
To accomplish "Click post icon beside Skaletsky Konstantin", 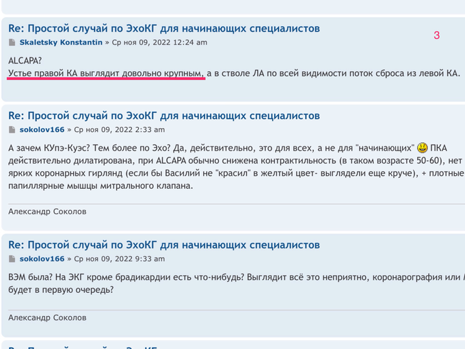I will click(12, 42).
